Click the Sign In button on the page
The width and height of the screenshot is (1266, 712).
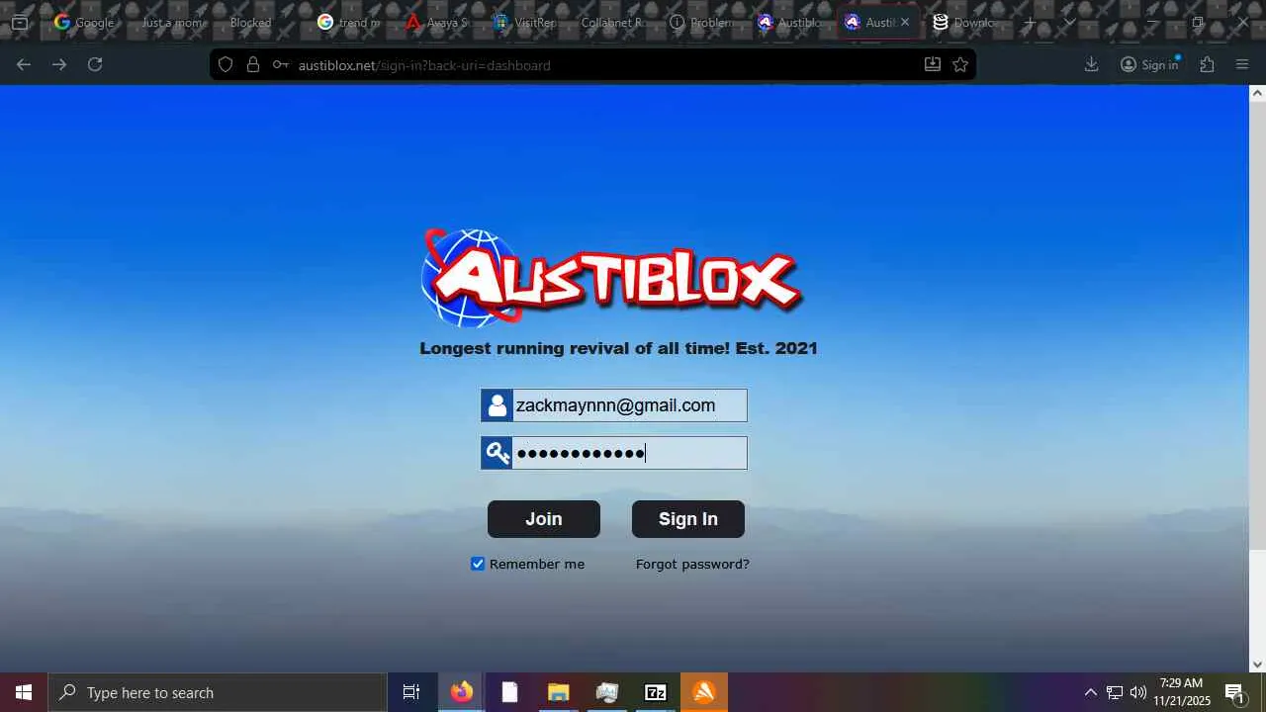point(688,519)
